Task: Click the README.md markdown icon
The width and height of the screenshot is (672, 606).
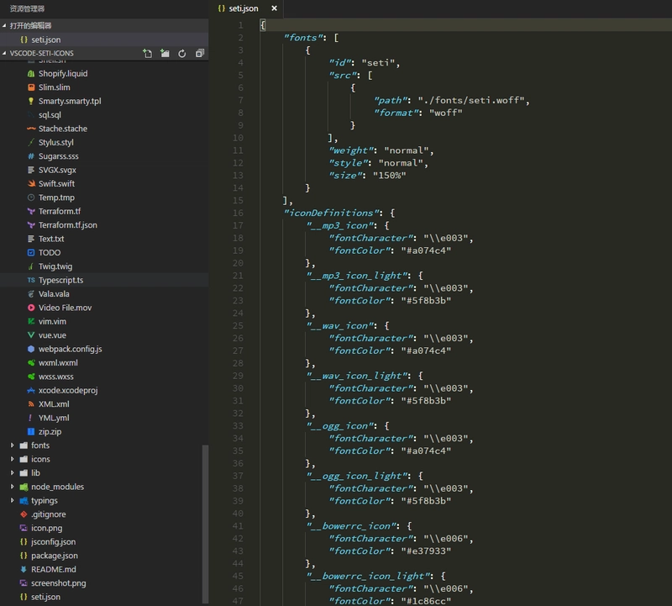Action: coord(24,569)
